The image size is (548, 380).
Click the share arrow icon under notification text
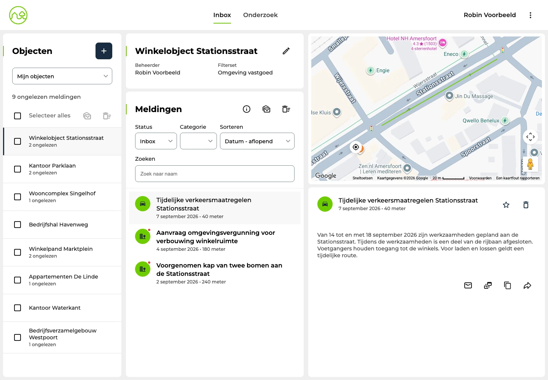point(527,285)
